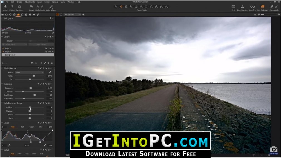This screenshot has width=281, height=158.
Task: Click the Reset button
Action: [x=31, y=7]
